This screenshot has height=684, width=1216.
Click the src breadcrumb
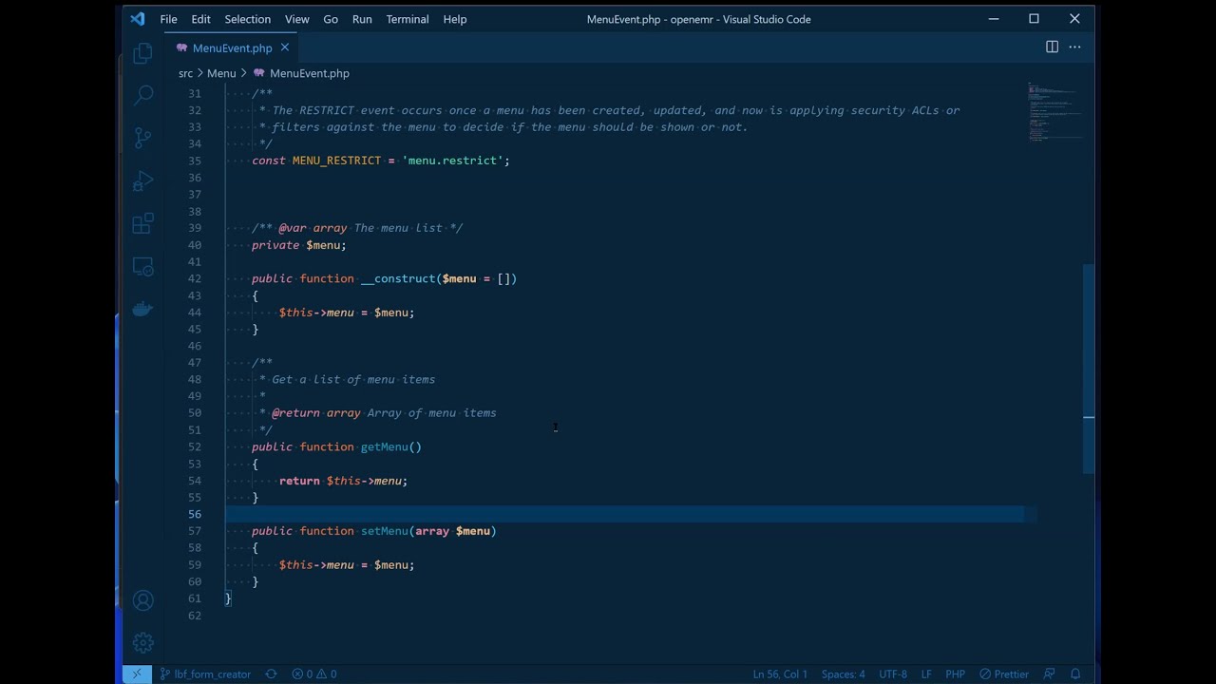[x=185, y=73]
